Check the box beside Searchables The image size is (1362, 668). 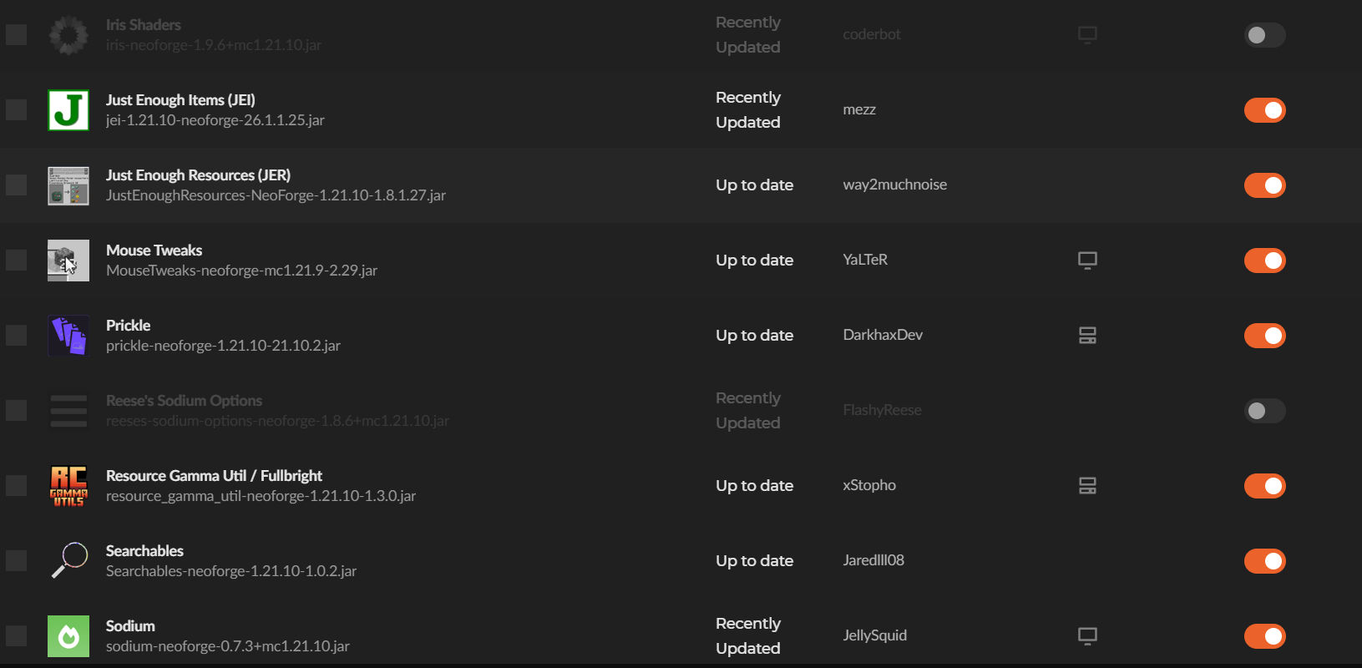pyautogui.click(x=17, y=561)
